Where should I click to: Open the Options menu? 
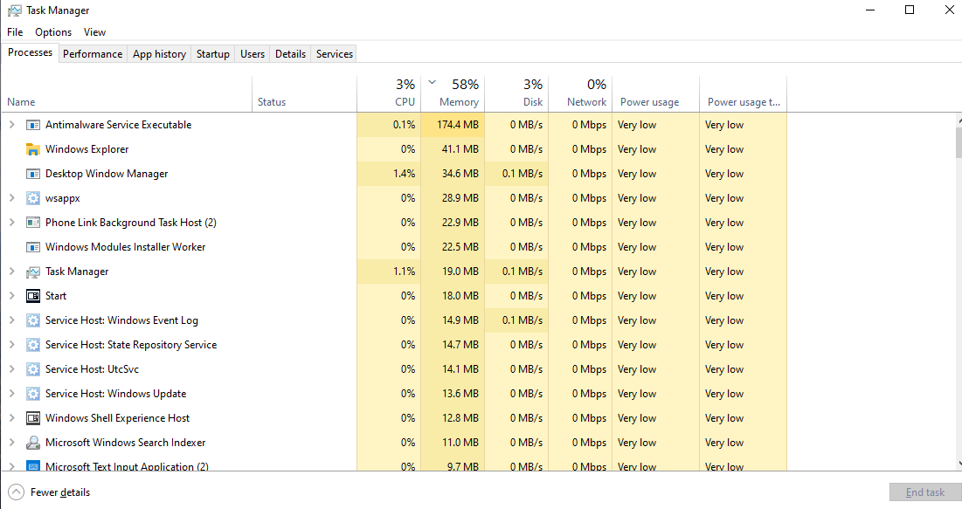pos(53,32)
